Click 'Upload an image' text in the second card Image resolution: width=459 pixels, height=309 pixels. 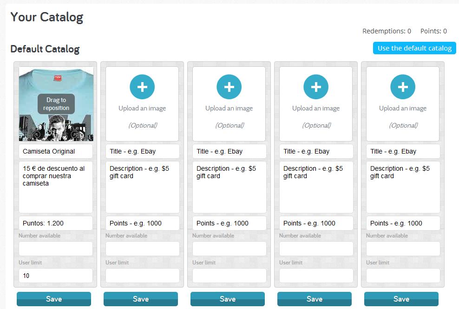pyautogui.click(x=142, y=108)
